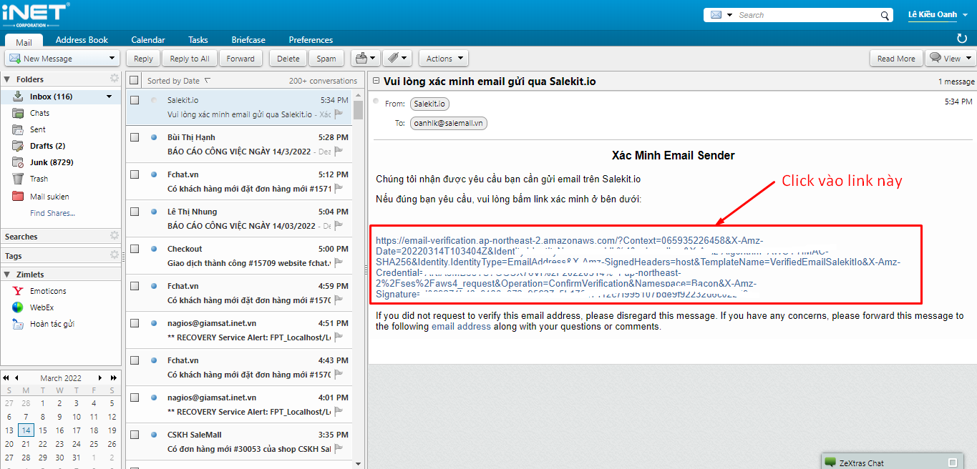Go to next month in mini calendar
977x469 pixels.
pyautogui.click(x=101, y=377)
